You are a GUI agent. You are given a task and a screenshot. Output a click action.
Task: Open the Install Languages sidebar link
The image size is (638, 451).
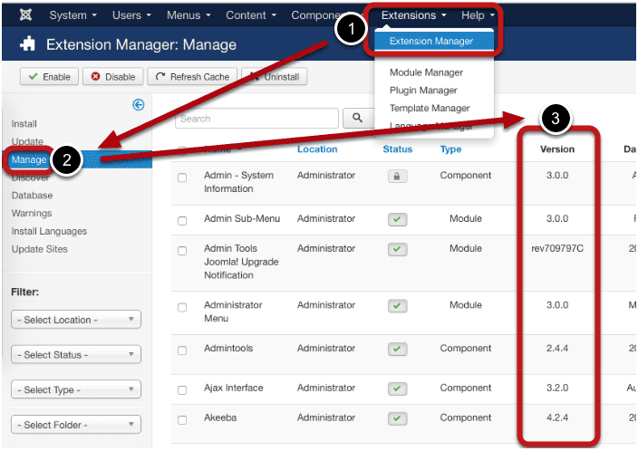click(49, 231)
